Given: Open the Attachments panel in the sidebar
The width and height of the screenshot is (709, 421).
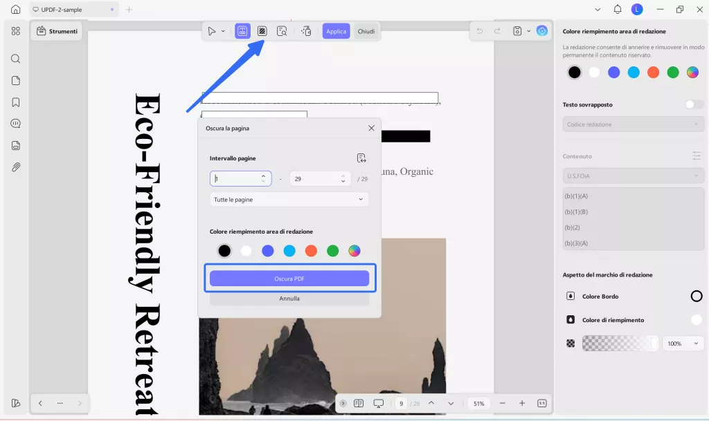Looking at the screenshot, I should click(15, 167).
